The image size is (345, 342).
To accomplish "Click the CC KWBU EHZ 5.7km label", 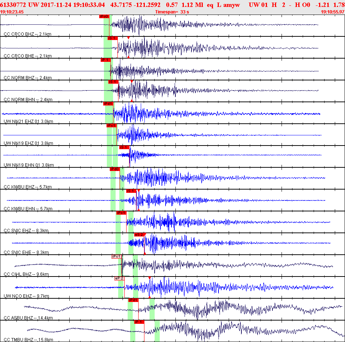I will [x=28, y=187].
